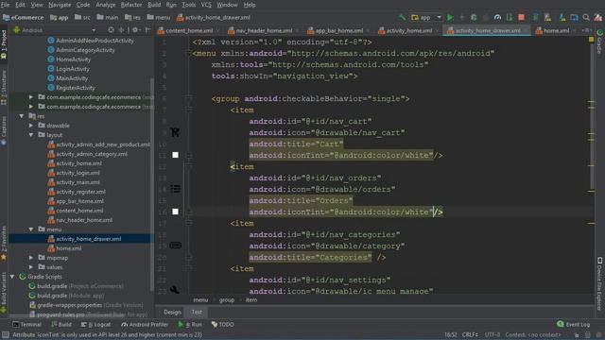Collapse the Gradle Scripts node

[x=12, y=277]
